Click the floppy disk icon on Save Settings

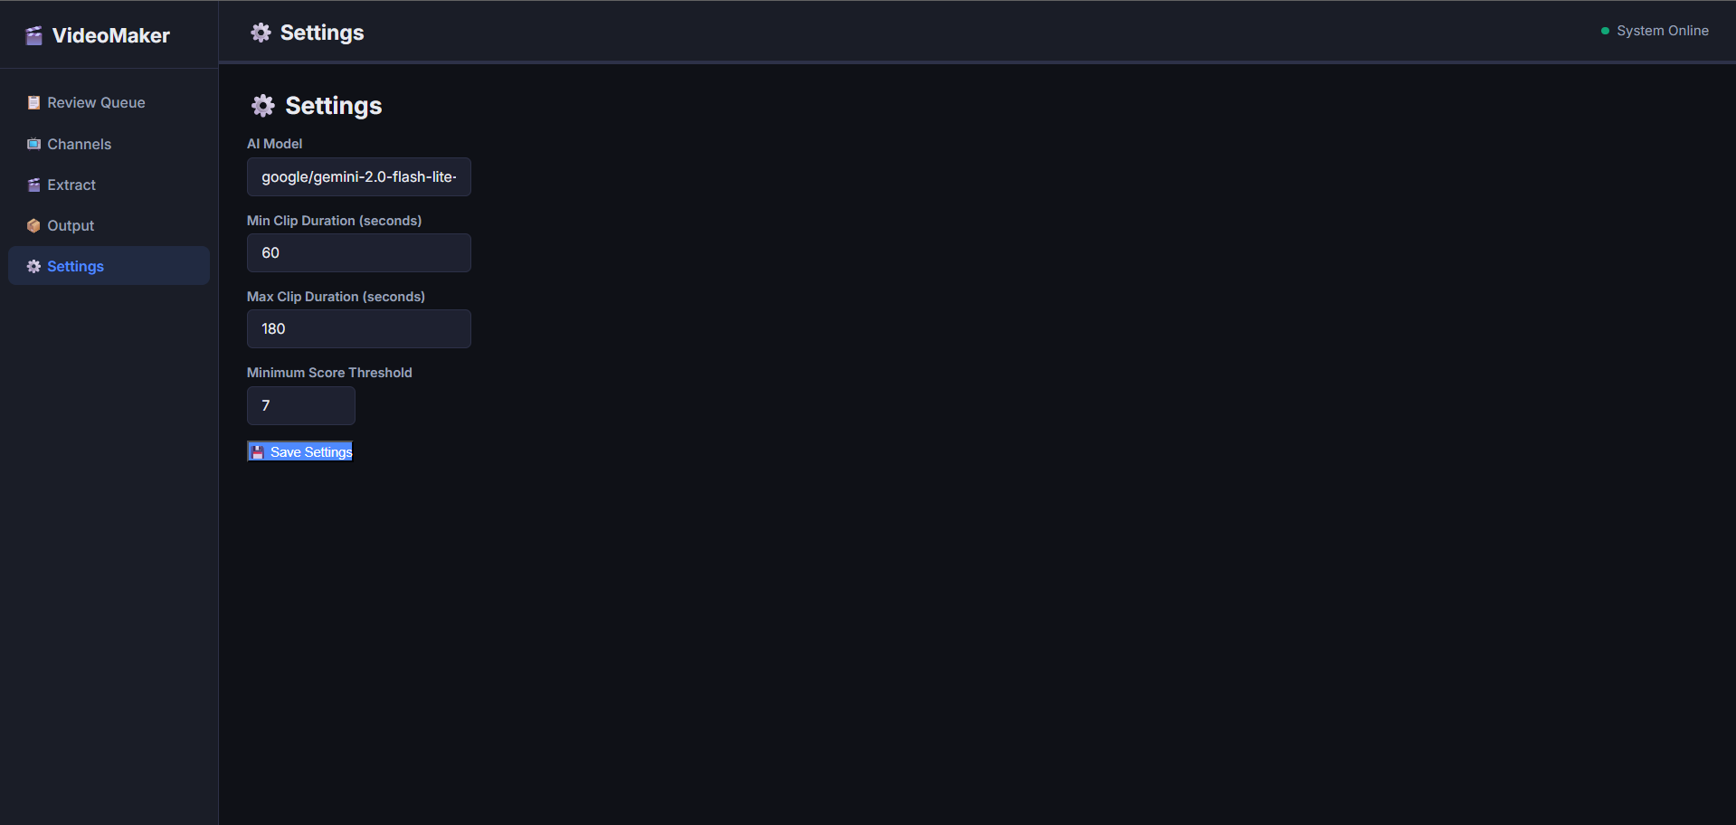(259, 450)
